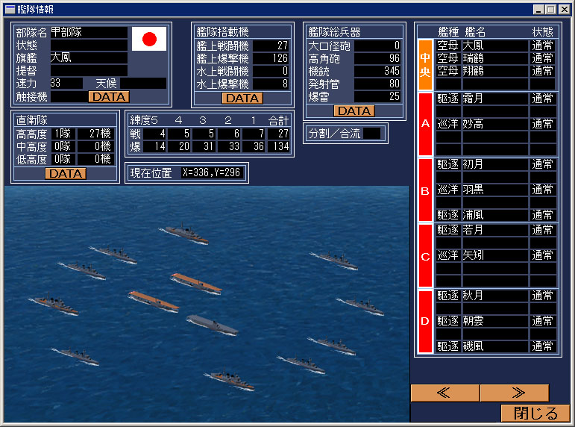This screenshot has width=575, height=427.
Task: Click the Japanese flag icon
Action: (149, 39)
